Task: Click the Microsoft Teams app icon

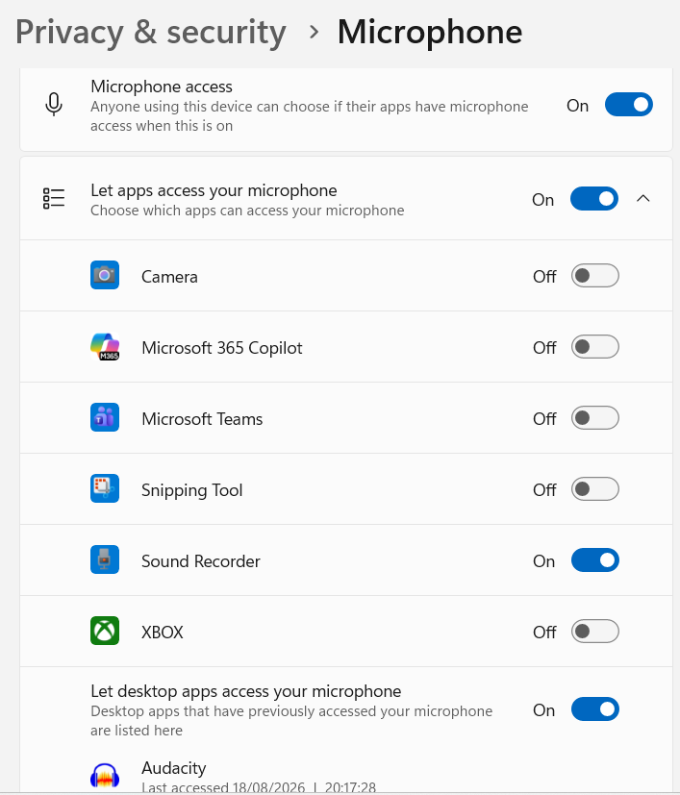Action: pos(105,417)
